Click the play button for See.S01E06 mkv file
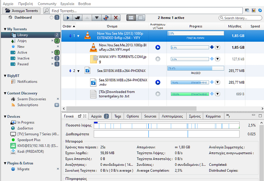264x181 pixels. click(158, 82)
